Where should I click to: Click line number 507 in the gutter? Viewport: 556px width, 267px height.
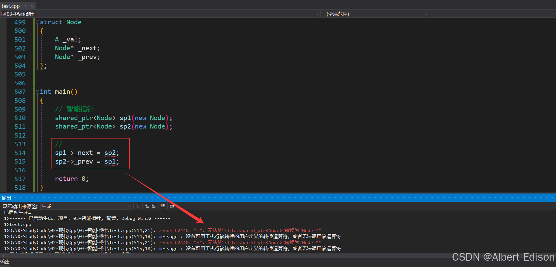point(20,92)
